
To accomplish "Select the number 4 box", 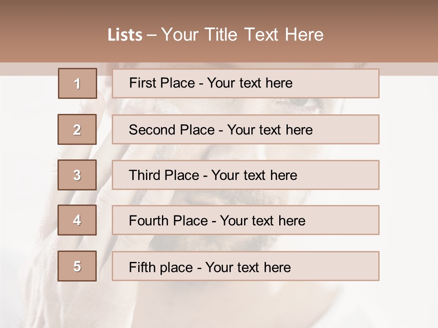I will [x=77, y=220].
